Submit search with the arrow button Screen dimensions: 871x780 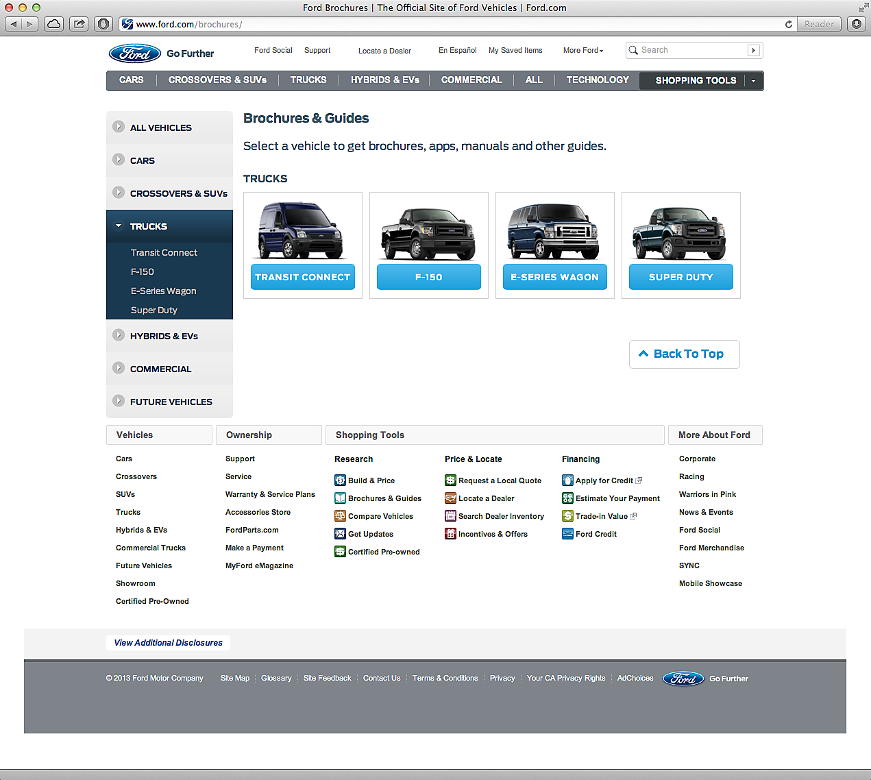tap(754, 50)
